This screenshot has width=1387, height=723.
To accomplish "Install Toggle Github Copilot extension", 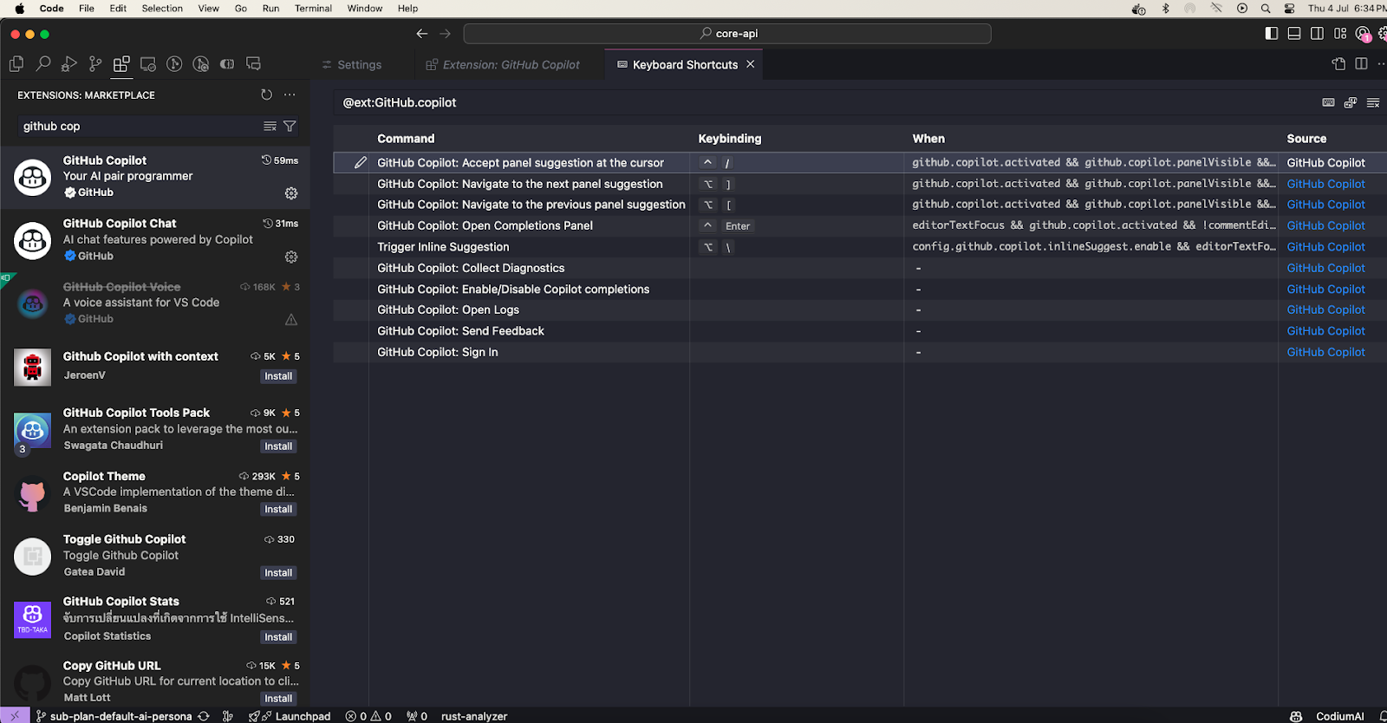I will pos(278,573).
